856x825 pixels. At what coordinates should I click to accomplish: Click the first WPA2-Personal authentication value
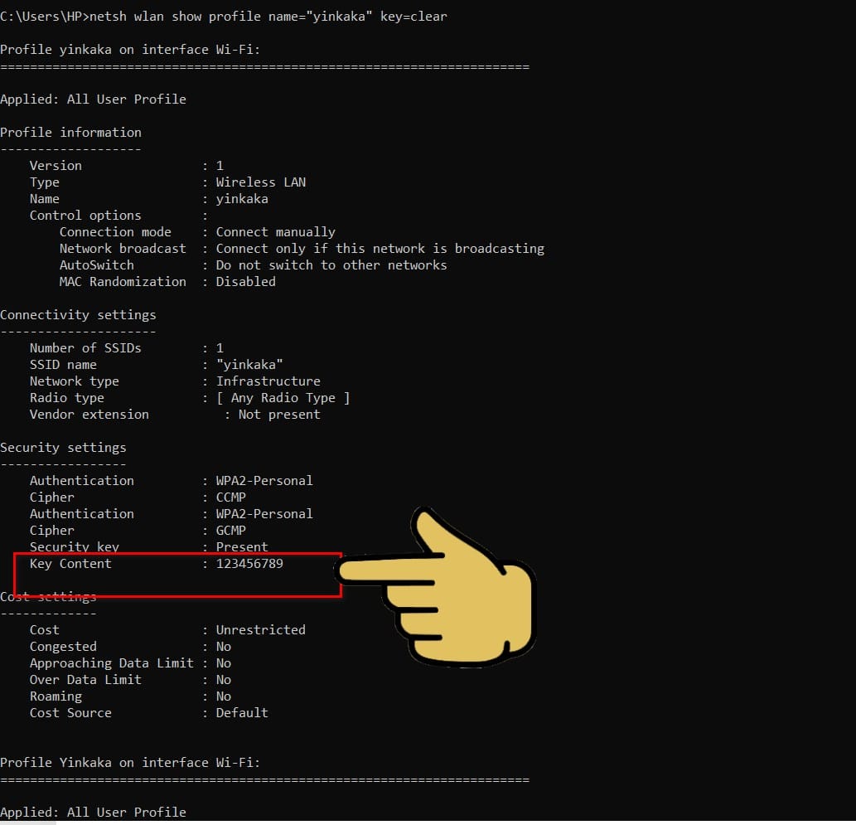point(264,480)
